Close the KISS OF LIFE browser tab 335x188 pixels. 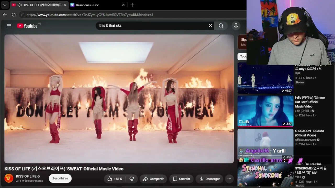(x=65, y=5)
